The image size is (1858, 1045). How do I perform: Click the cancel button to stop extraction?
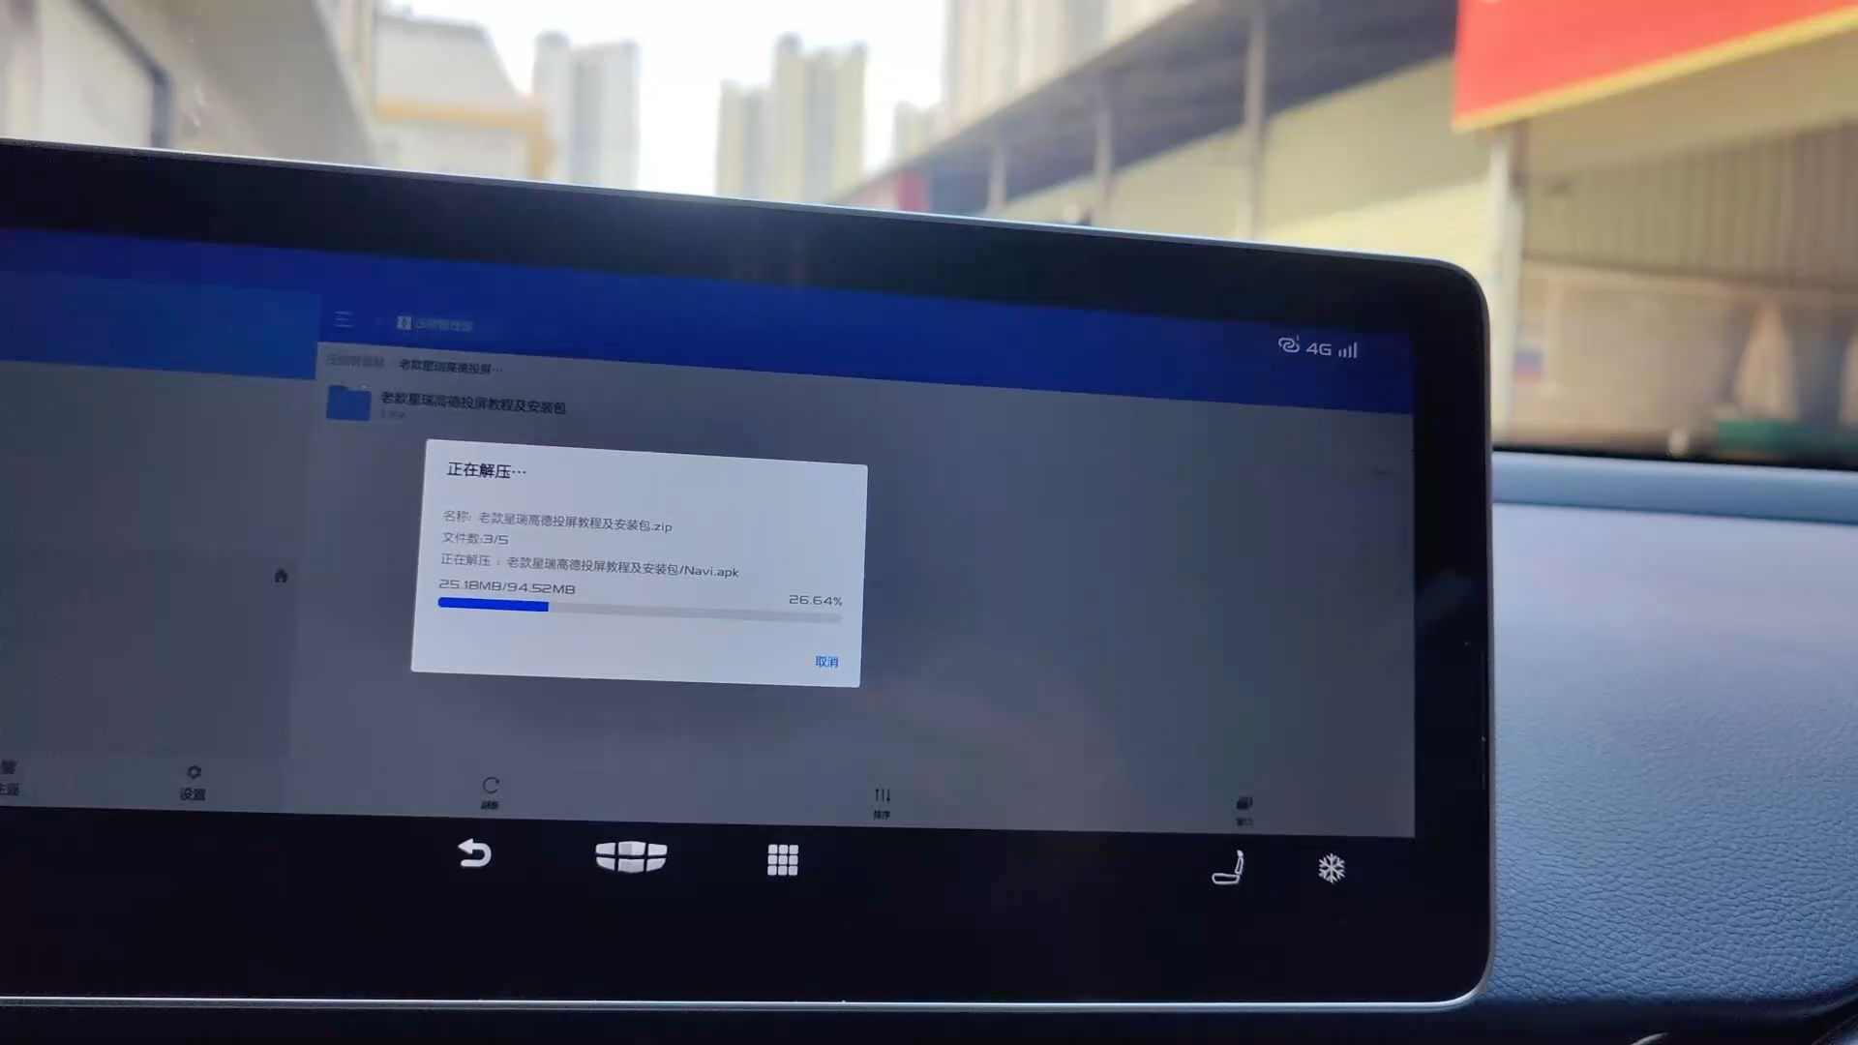(827, 660)
